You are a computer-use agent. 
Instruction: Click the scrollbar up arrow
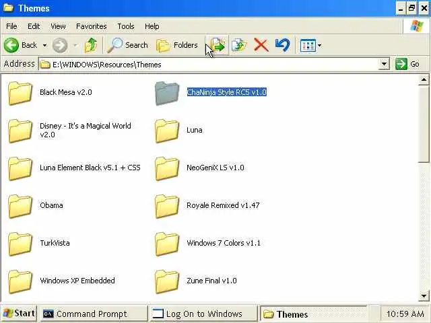[x=424, y=80]
